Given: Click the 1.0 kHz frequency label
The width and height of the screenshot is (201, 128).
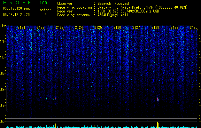Looking at the screenshot, I should pyautogui.click(x=3, y=58).
